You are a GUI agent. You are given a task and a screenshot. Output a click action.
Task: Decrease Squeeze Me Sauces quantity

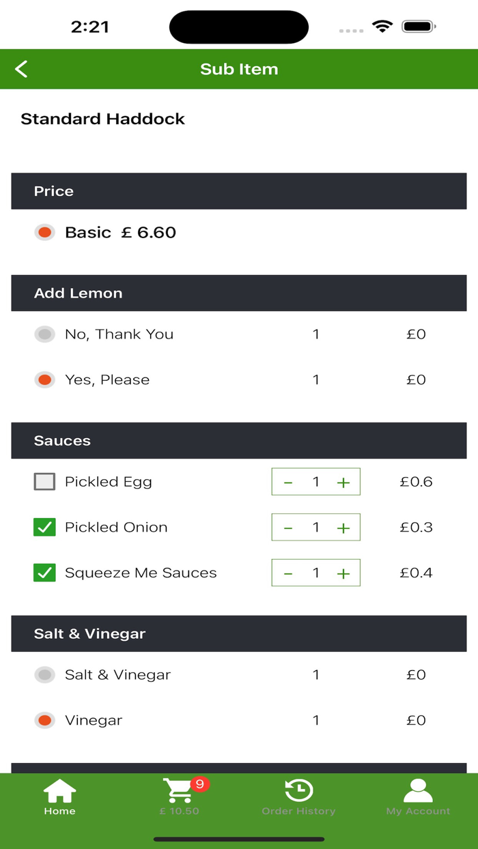point(288,573)
